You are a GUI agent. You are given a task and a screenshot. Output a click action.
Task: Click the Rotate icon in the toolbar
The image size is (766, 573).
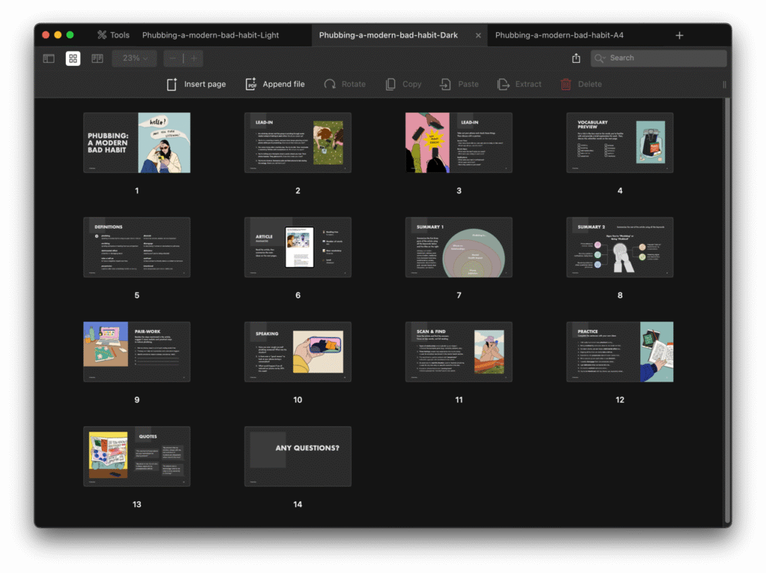coord(330,85)
